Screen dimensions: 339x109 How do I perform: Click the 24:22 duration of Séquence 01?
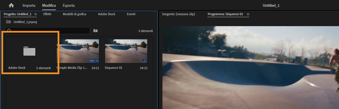[x=144, y=68]
